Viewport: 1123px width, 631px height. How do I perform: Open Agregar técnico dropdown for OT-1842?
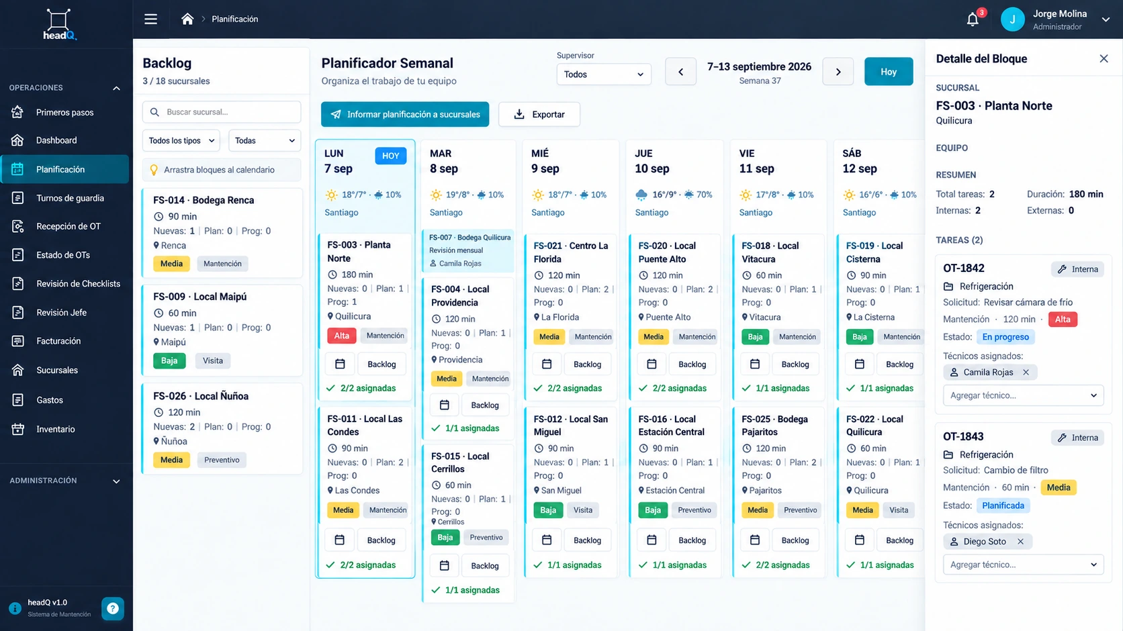click(1023, 395)
